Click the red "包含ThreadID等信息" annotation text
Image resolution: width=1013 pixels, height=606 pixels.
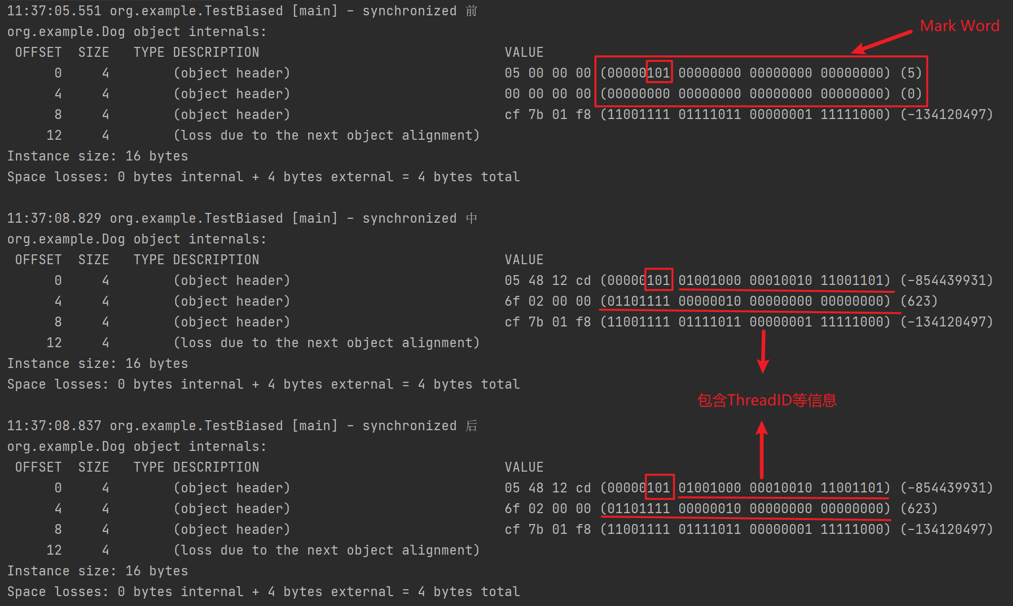[767, 400]
